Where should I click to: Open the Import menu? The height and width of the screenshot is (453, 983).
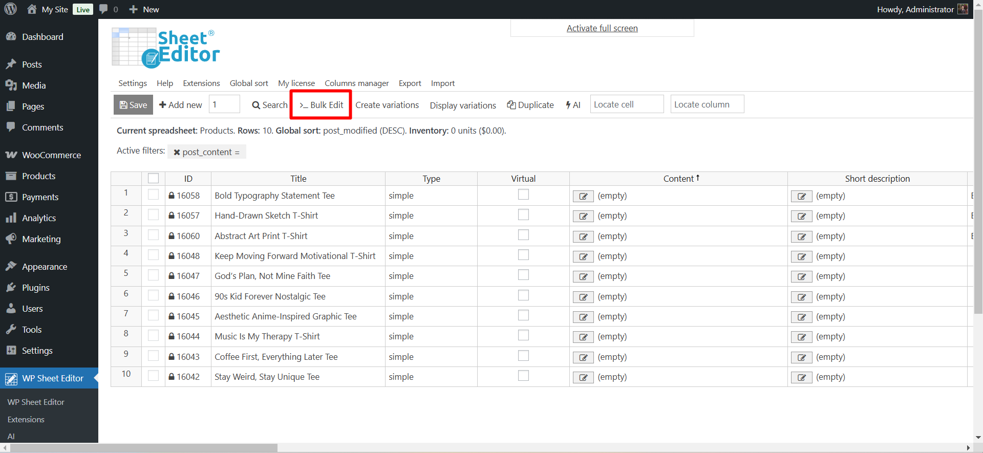[443, 83]
